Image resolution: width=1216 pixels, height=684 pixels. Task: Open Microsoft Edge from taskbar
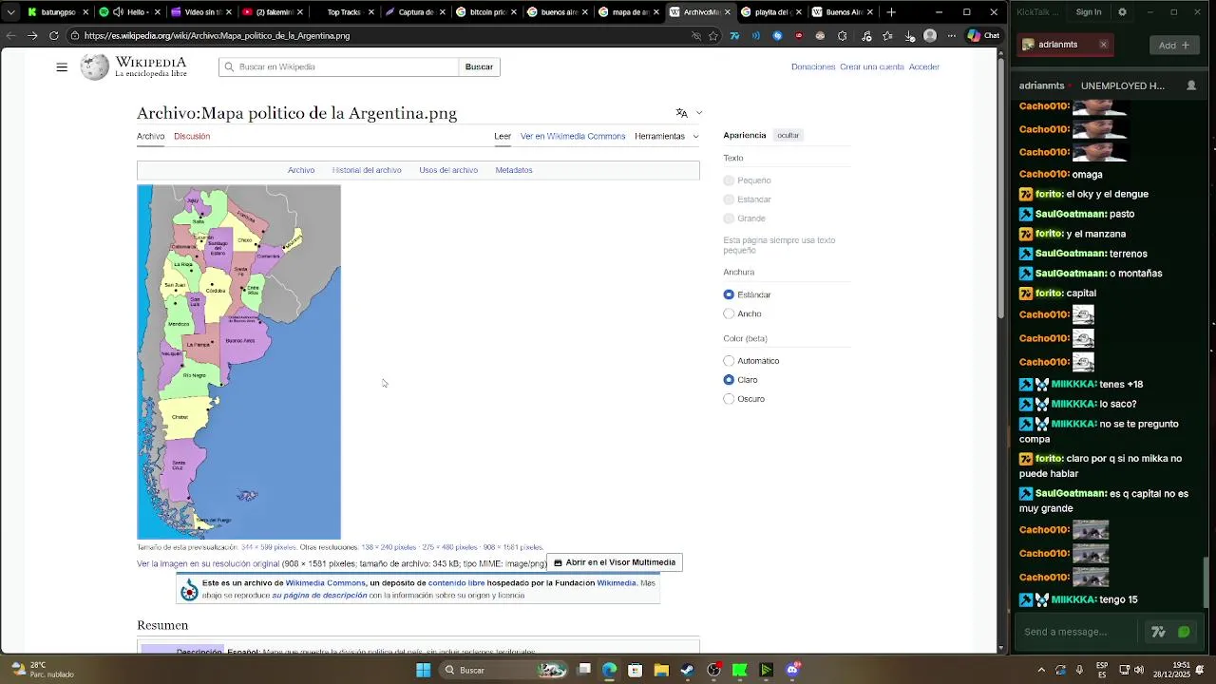[609, 670]
